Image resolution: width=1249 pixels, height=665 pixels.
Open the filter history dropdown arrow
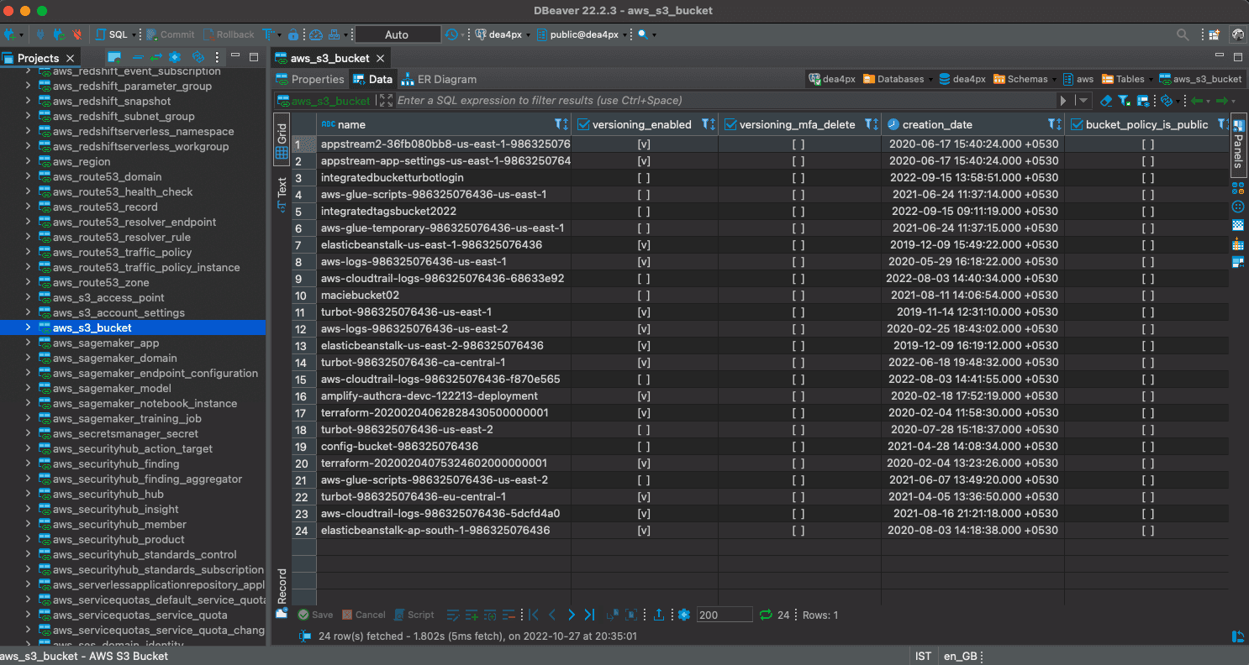[1083, 101]
